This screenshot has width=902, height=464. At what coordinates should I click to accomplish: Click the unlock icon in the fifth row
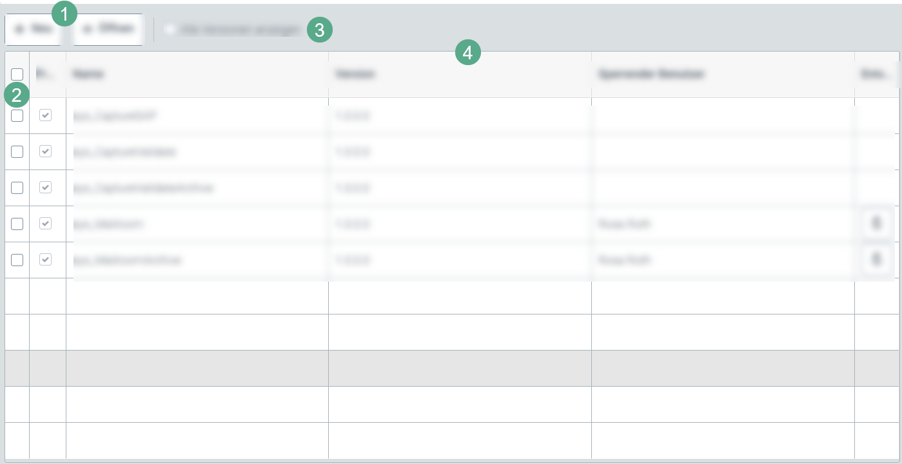tap(877, 259)
